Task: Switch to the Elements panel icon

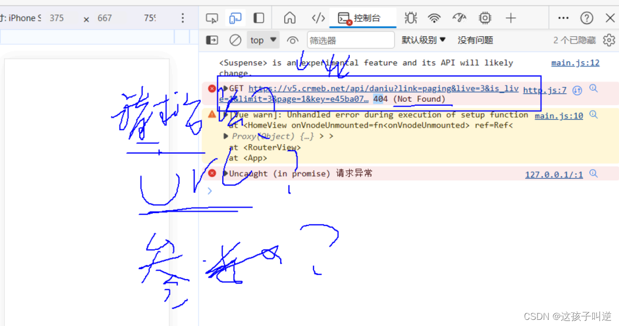Action: tap(318, 18)
